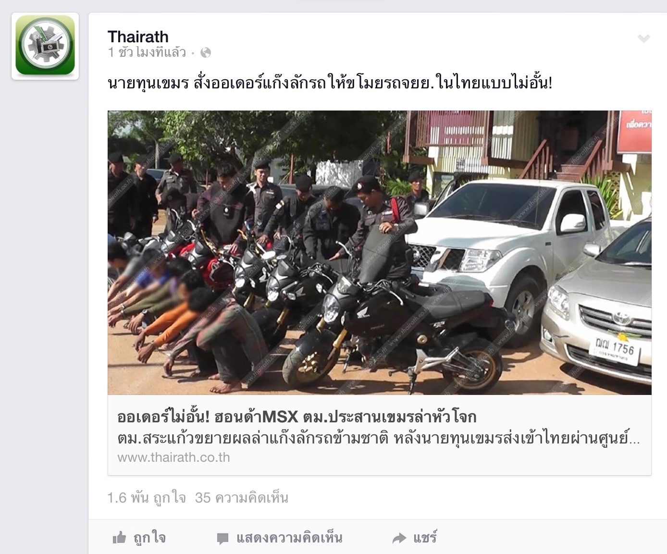Select the แชร์ share button label
667x554 pixels.
pos(425,538)
